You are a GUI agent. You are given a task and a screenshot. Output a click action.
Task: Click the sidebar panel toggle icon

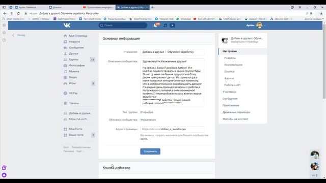4,7
